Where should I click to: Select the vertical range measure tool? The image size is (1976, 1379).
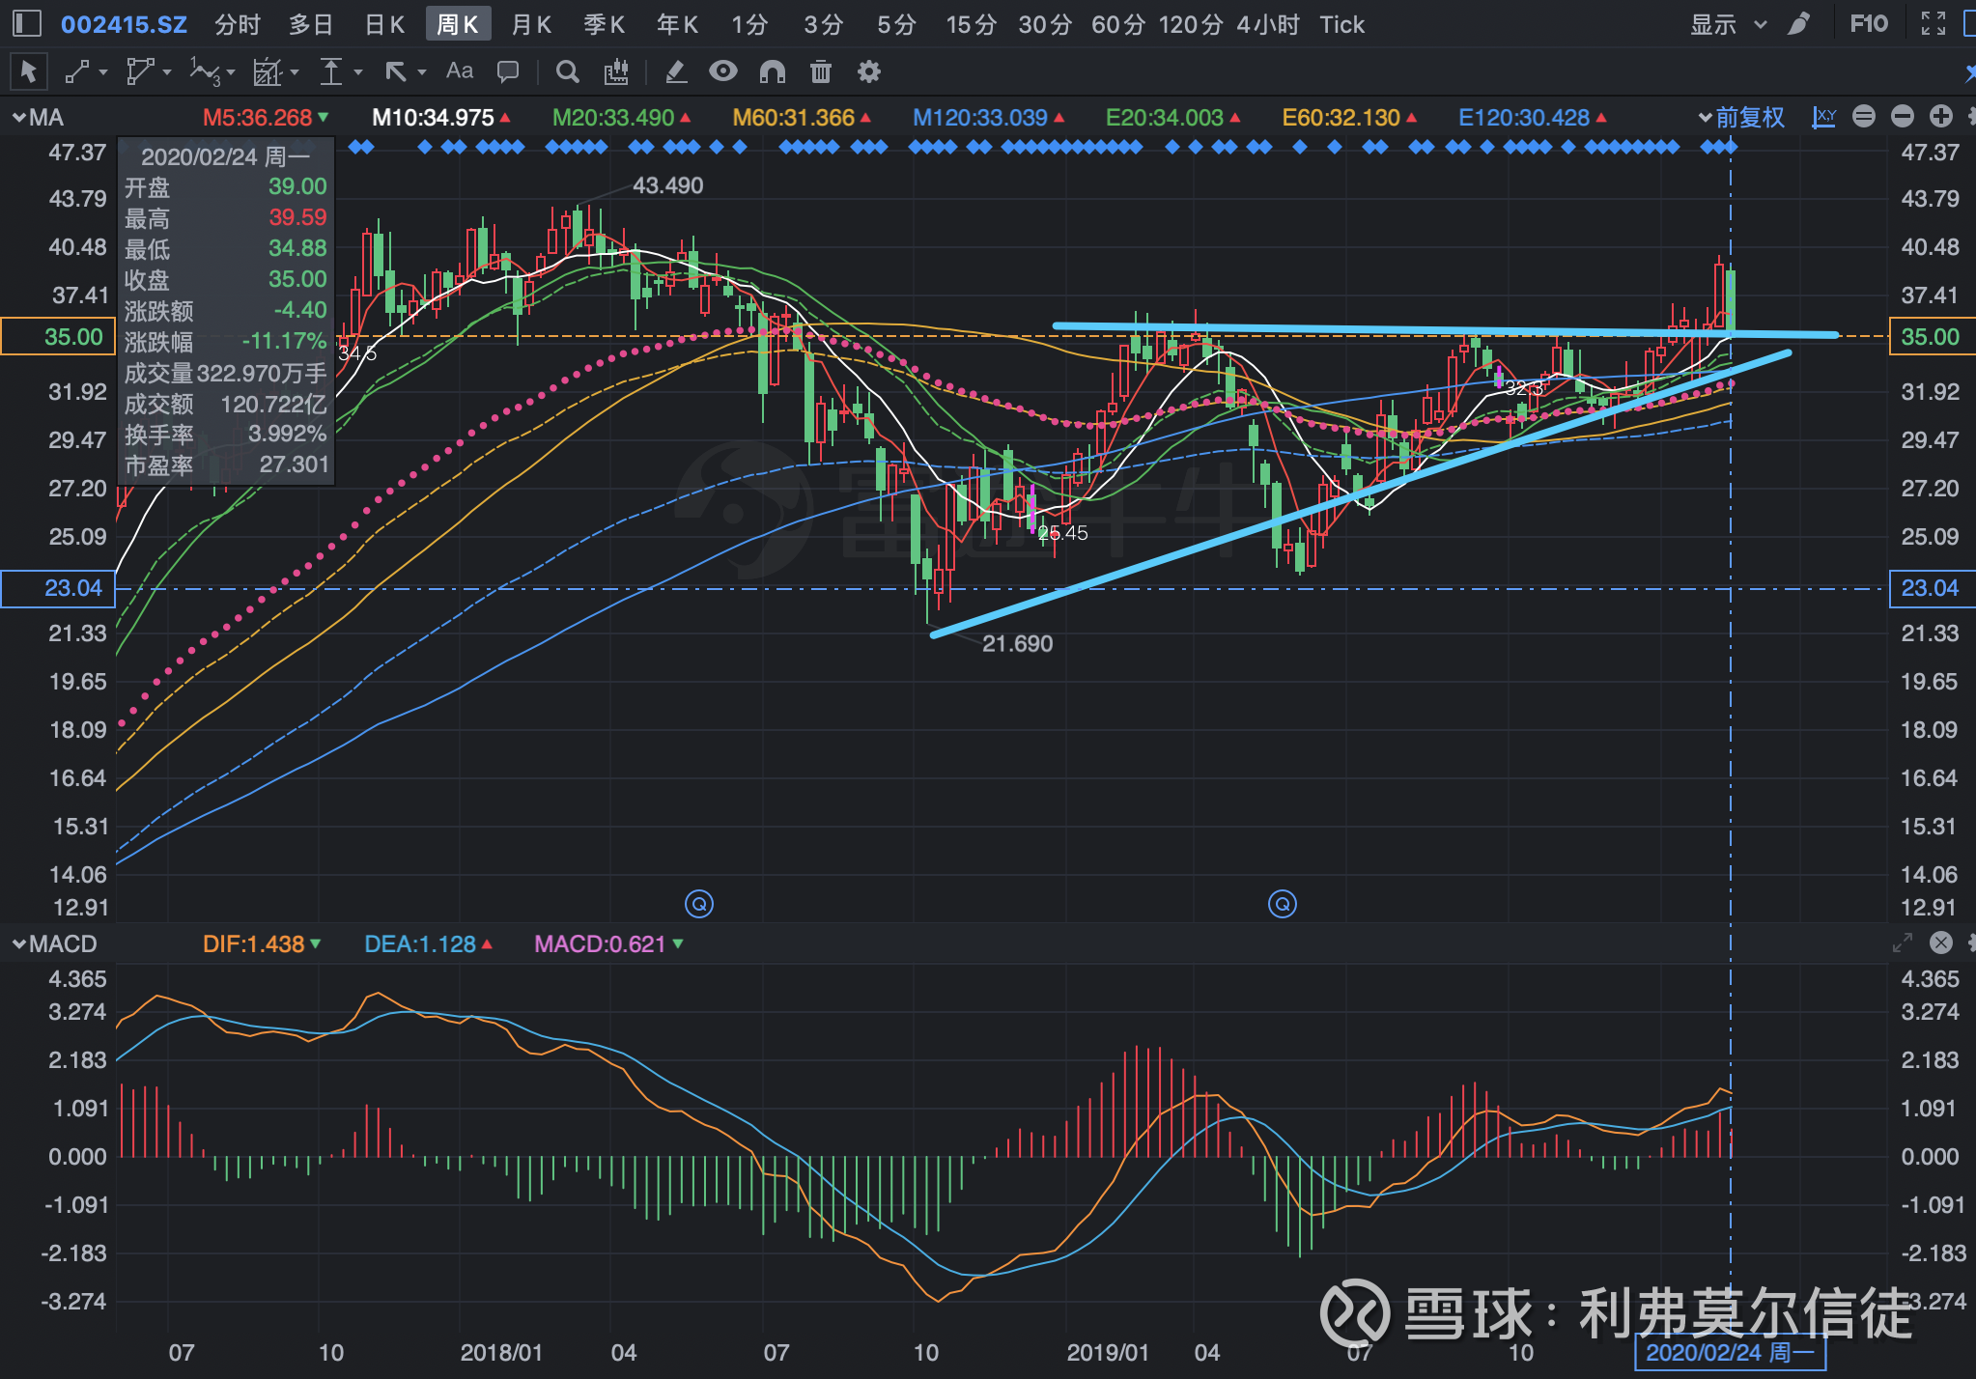331,71
